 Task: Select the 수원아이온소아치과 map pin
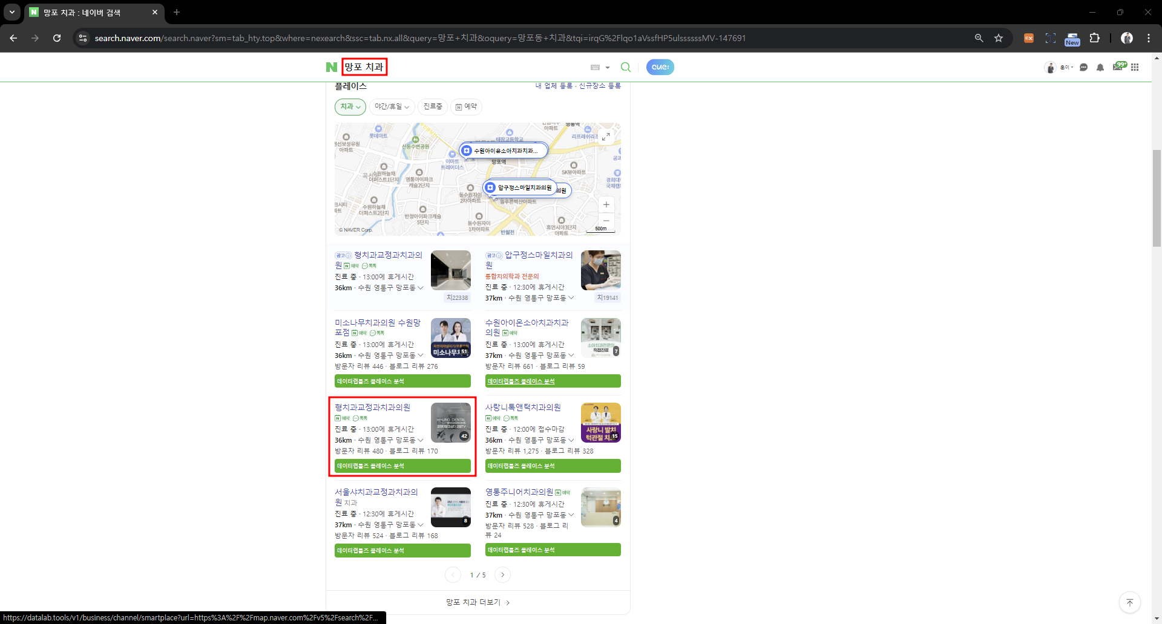click(x=504, y=151)
